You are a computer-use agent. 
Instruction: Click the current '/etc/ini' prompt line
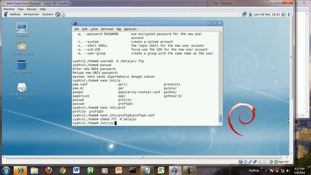tap(95, 123)
